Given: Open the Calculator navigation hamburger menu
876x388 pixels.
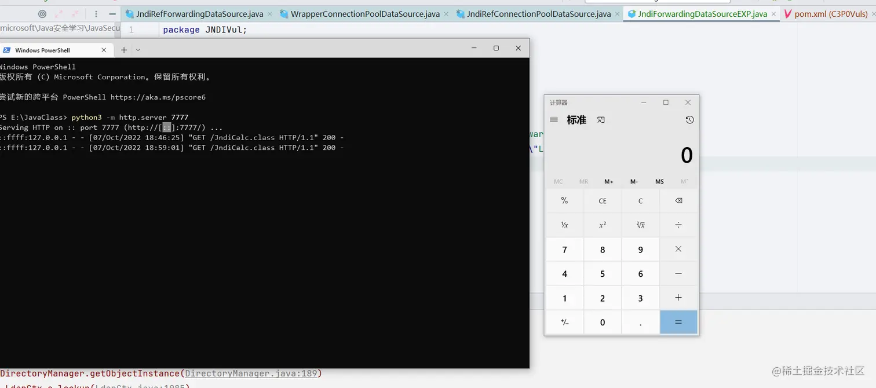Looking at the screenshot, I should pyautogui.click(x=554, y=120).
